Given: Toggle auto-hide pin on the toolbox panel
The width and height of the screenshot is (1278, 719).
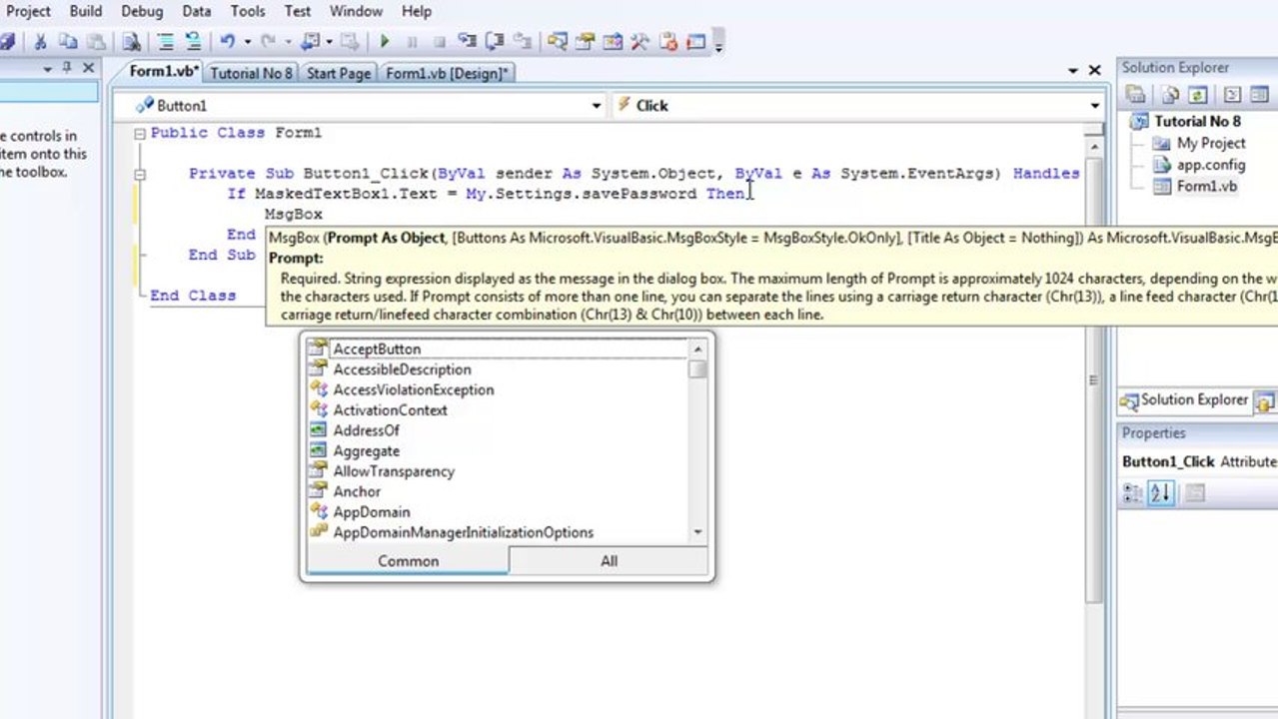Looking at the screenshot, I should coord(67,68).
